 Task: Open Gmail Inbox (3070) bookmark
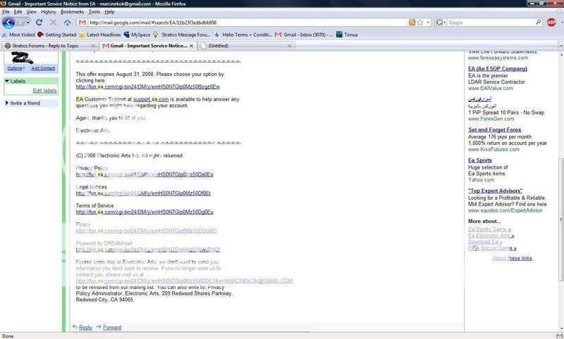coord(304,34)
